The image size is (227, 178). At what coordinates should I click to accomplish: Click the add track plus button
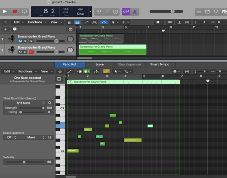click(x=6, y=29)
